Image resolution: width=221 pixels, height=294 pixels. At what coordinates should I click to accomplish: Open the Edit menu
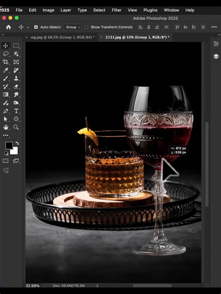click(x=32, y=10)
